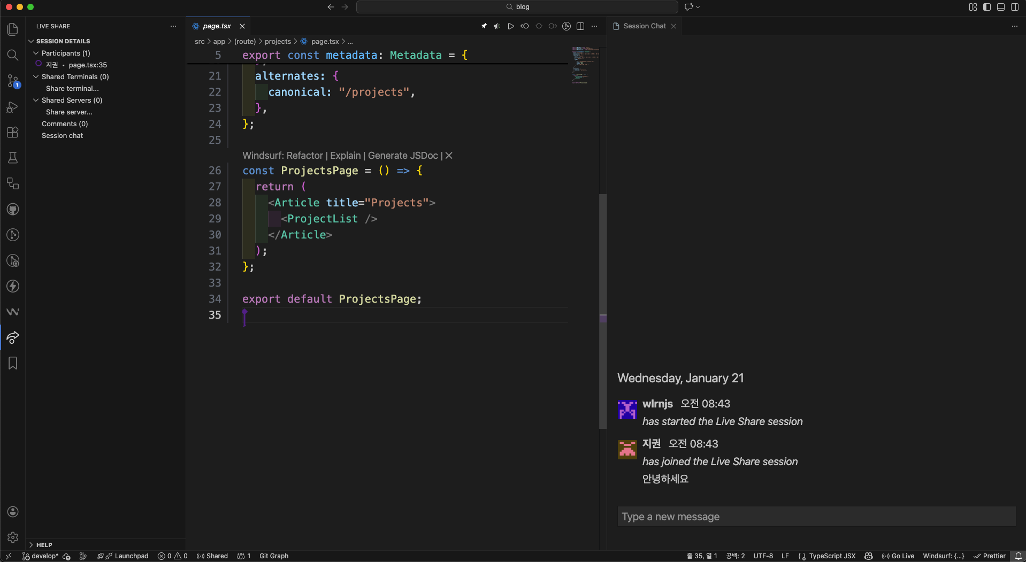
Task: Open the Live Share view icon
Action: pos(13,337)
